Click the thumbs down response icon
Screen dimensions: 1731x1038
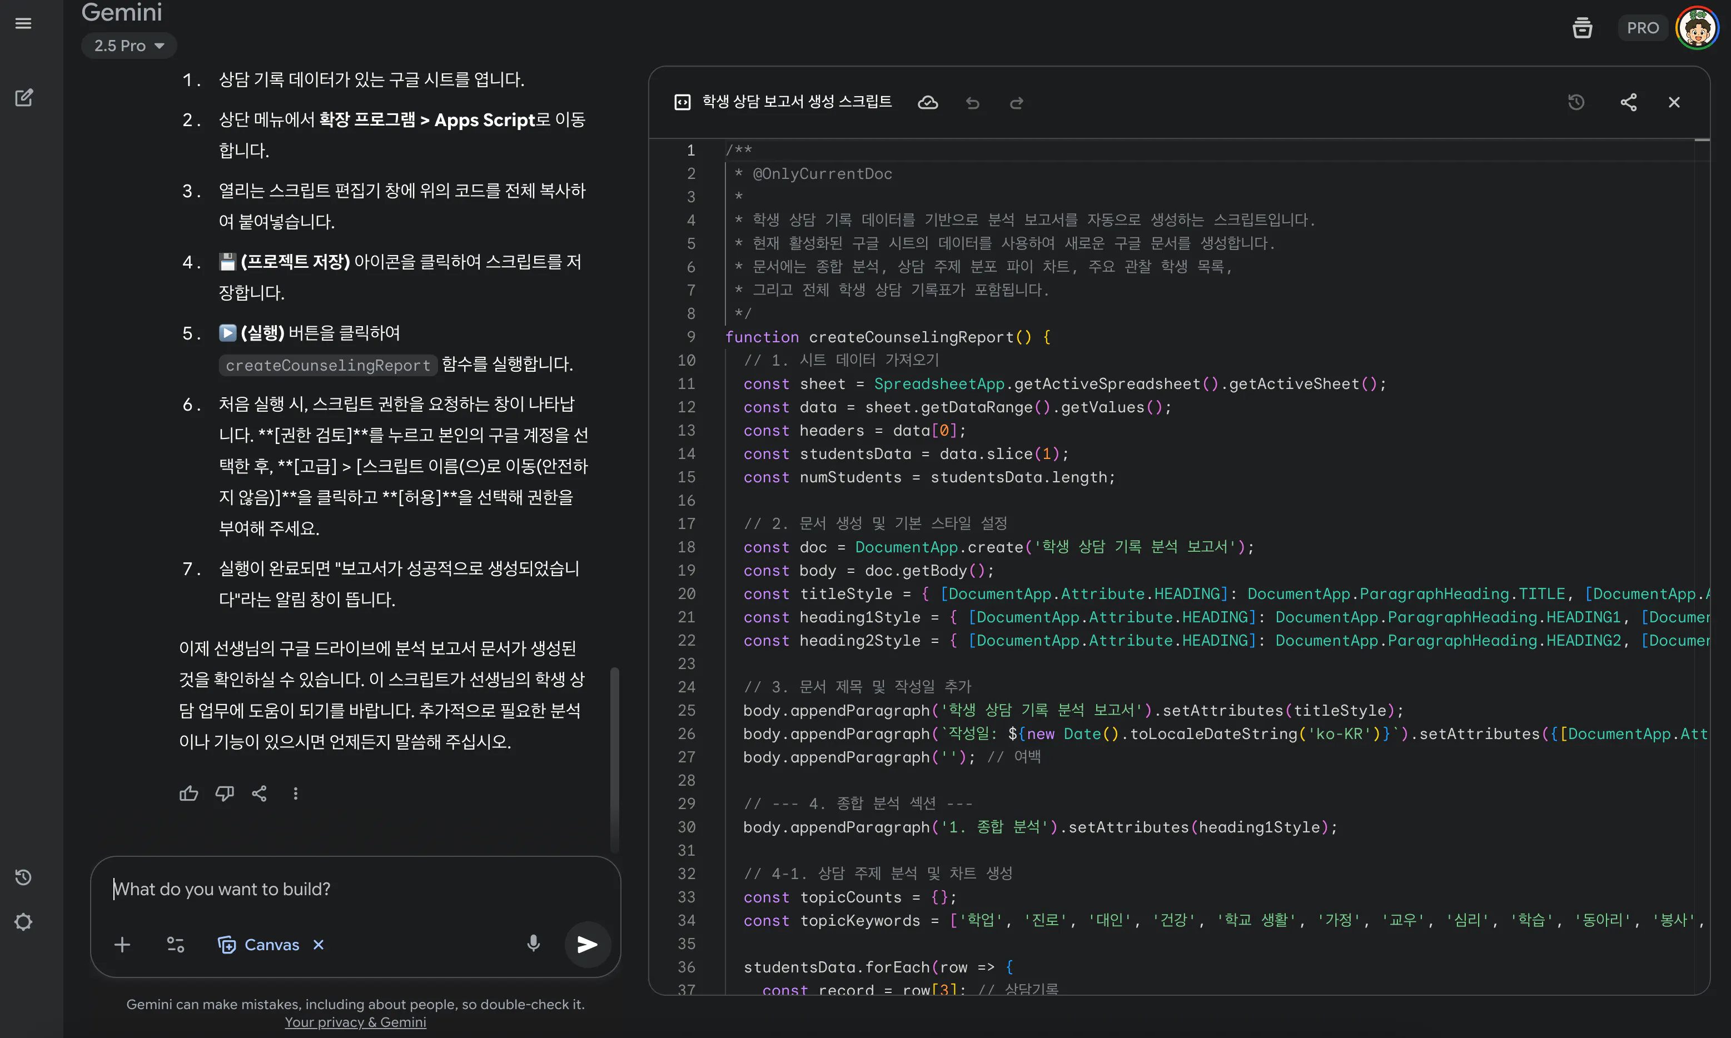pyautogui.click(x=224, y=793)
